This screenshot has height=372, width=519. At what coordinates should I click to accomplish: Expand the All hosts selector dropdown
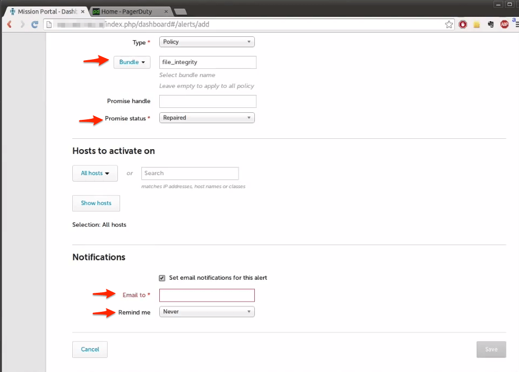point(95,173)
